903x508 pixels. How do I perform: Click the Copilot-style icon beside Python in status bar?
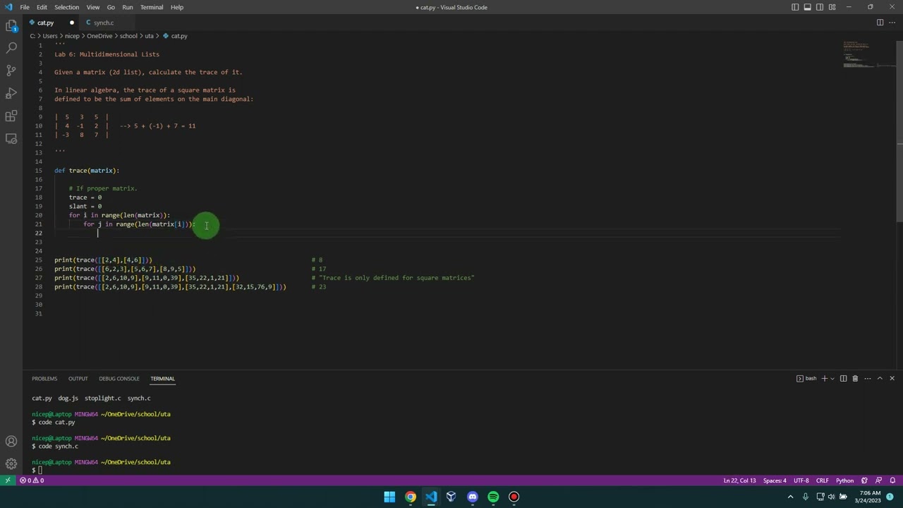click(864, 480)
